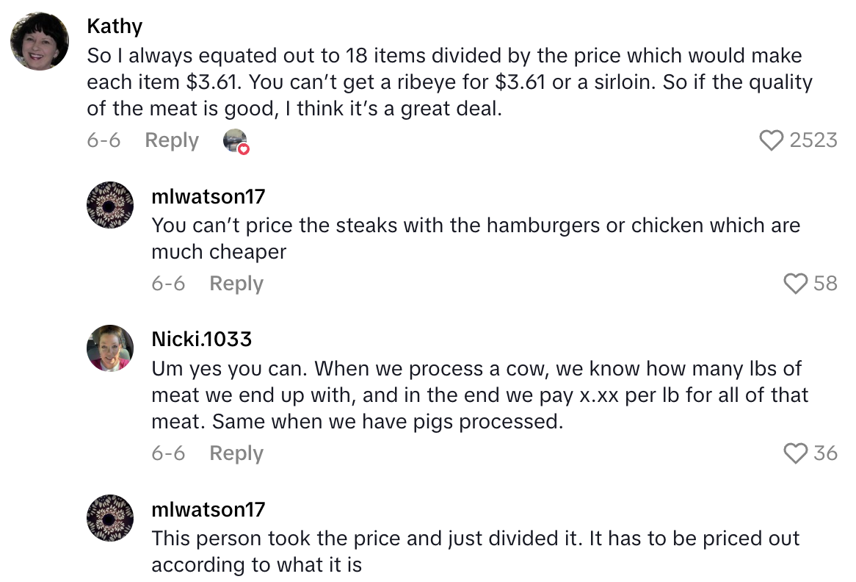Screen dimensions: 856x582
Task: Tap the 6-6 date under Kathy's comment
Action: (104, 140)
